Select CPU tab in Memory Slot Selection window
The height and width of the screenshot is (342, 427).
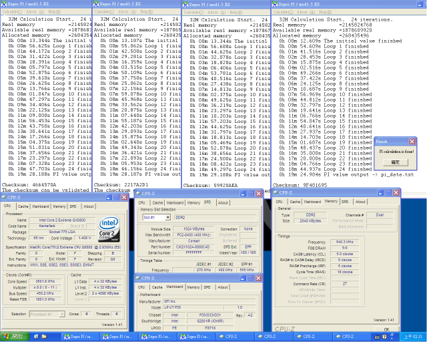tap(141, 202)
